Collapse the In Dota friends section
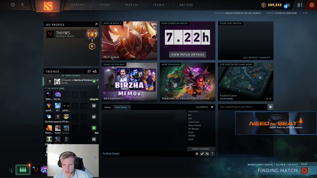317x178 pixels. (x=46, y=88)
